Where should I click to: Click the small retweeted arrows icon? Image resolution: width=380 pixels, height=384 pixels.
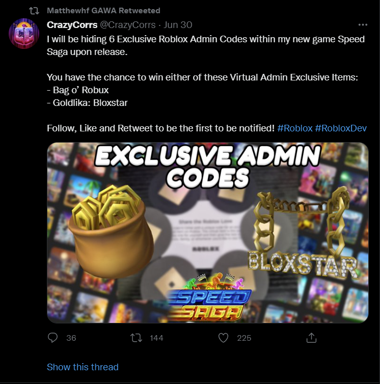point(34,11)
